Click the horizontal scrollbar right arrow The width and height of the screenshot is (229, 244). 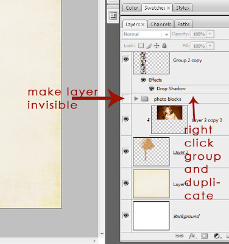94,240
